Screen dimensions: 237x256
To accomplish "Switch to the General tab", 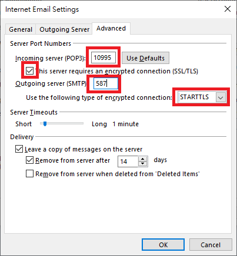I will (x=21, y=29).
